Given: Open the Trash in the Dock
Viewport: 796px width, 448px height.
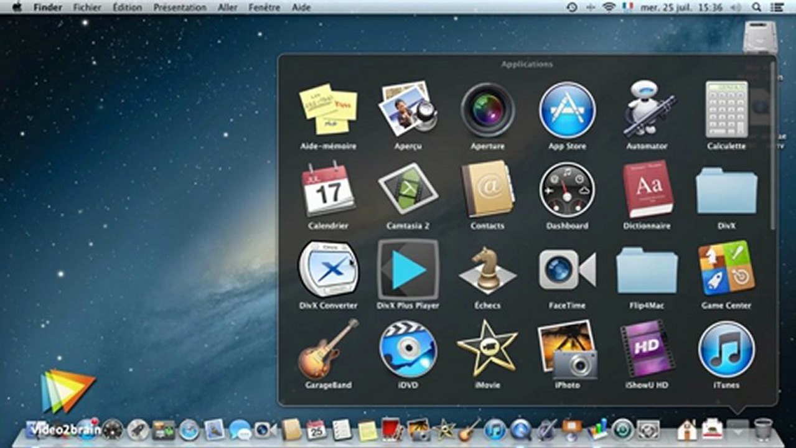Looking at the screenshot, I should pyautogui.click(x=763, y=429).
